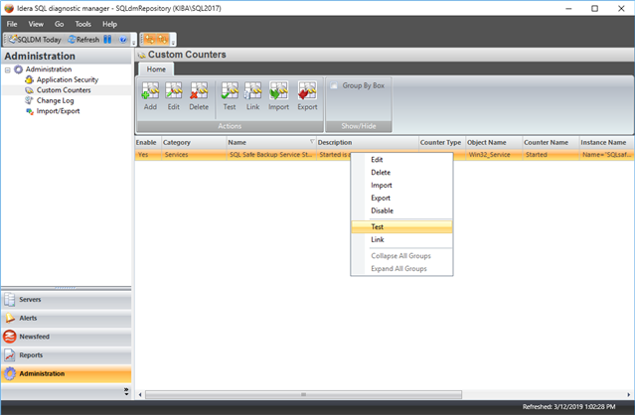Sort by the Counter Type column header

442,142
